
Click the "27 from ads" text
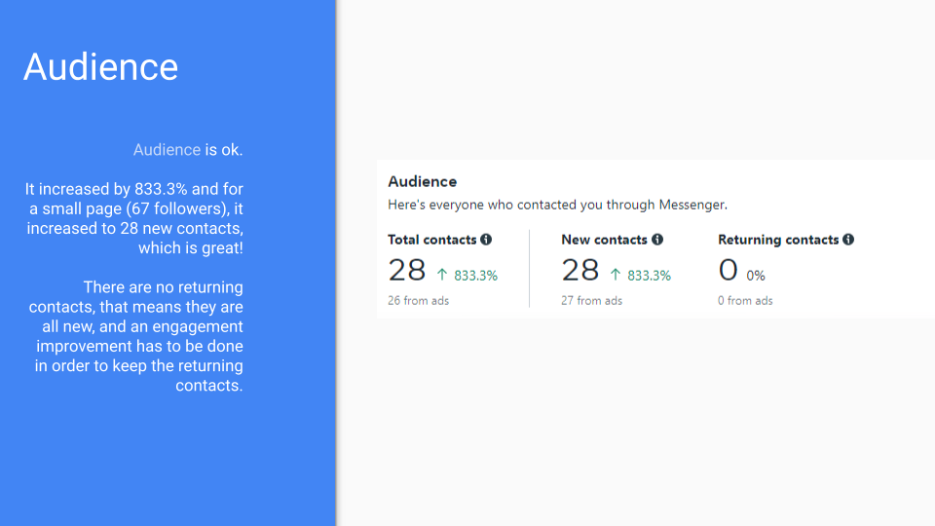tap(591, 301)
